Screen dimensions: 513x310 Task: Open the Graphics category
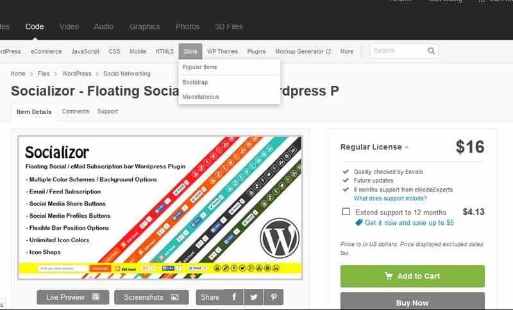pos(145,27)
